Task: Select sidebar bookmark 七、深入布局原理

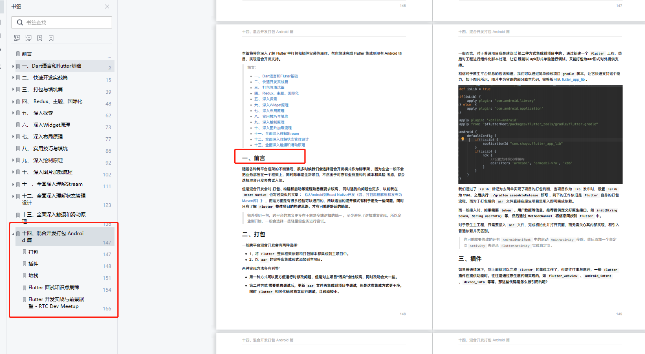Action: (x=42, y=137)
